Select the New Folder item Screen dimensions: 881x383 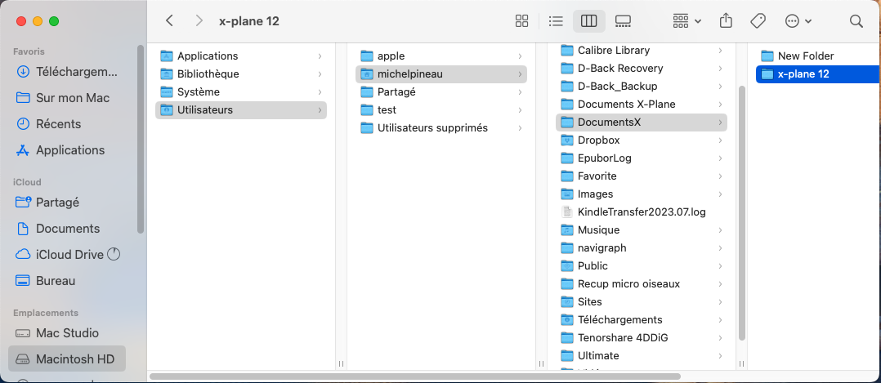(x=818, y=56)
